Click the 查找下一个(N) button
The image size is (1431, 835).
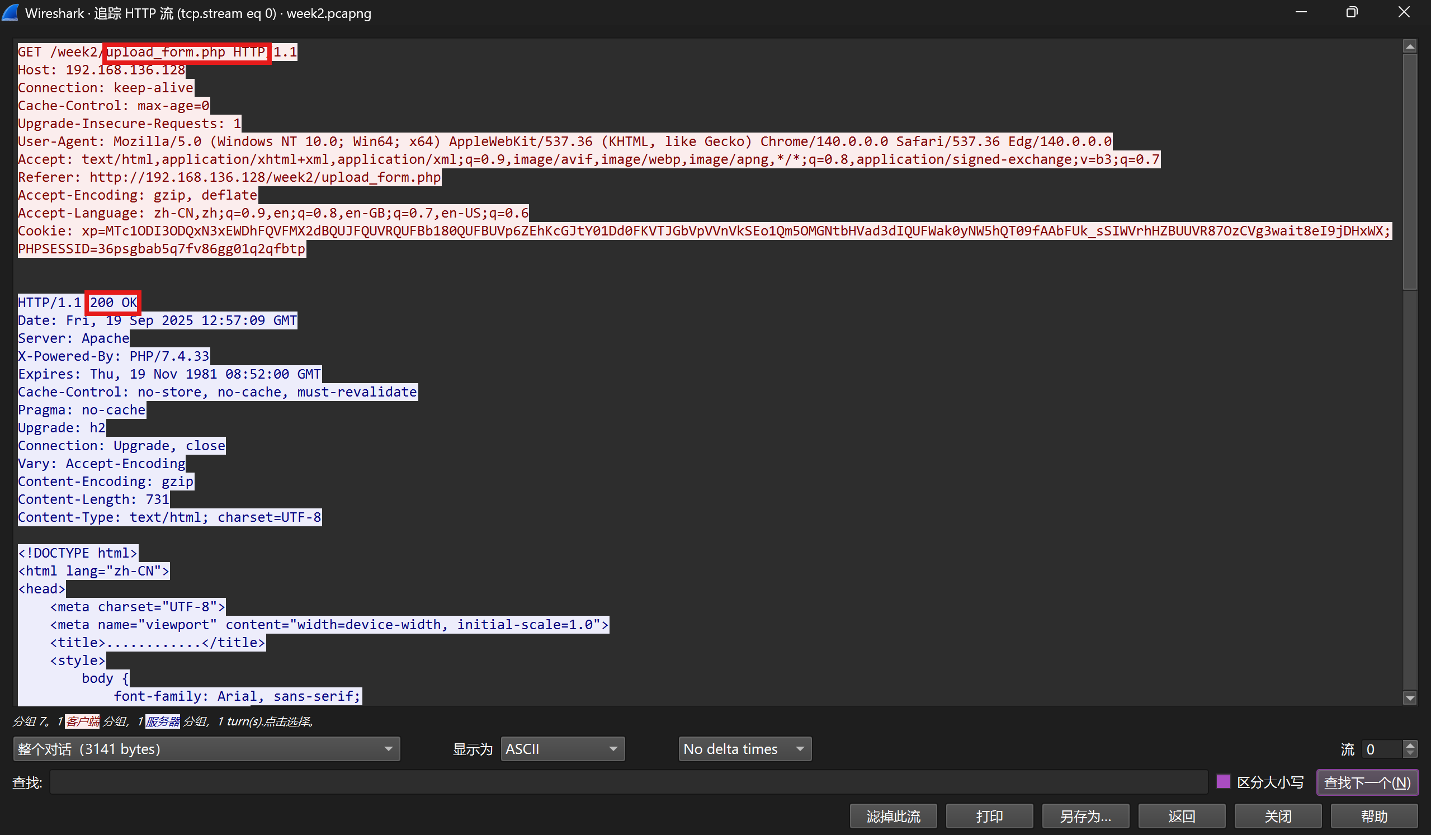[x=1367, y=782]
